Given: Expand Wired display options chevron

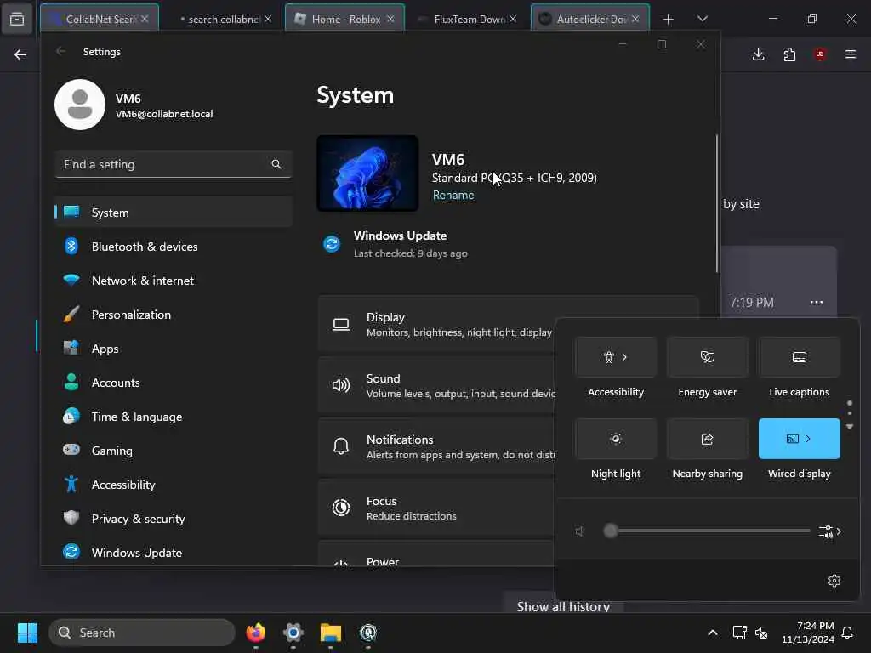Looking at the screenshot, I should pos(808,439).
